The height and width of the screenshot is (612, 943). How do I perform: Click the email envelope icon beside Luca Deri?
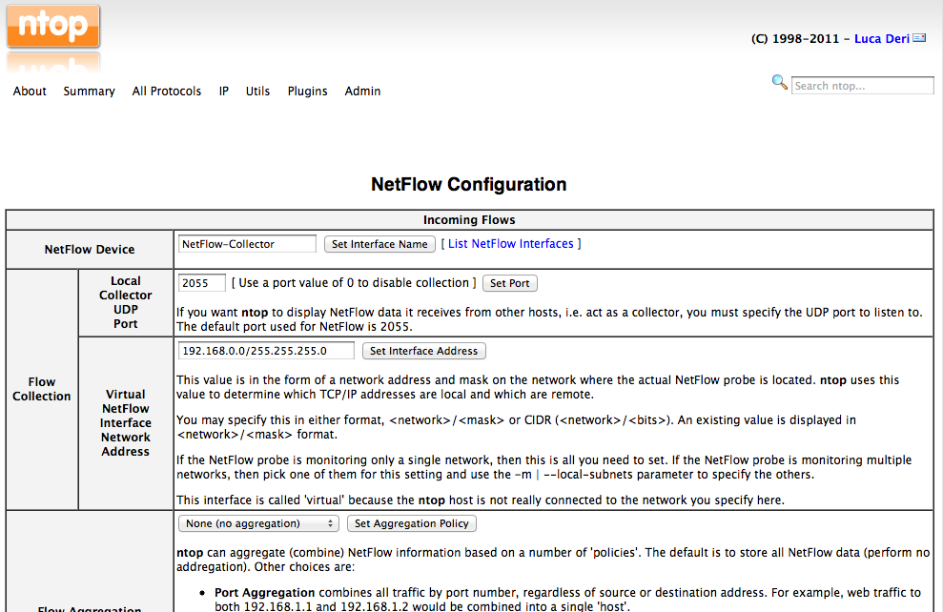click(919, 38)
